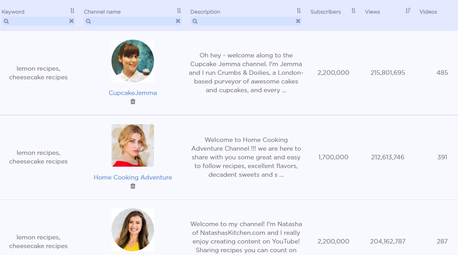
Task: Click the videos count 391
Action: [442, 157]
